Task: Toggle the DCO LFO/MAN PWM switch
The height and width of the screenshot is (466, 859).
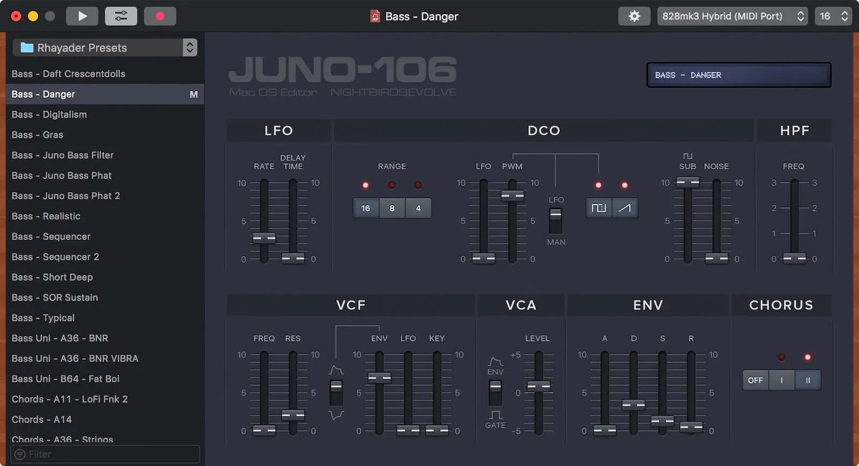Action: click(556, 220)
